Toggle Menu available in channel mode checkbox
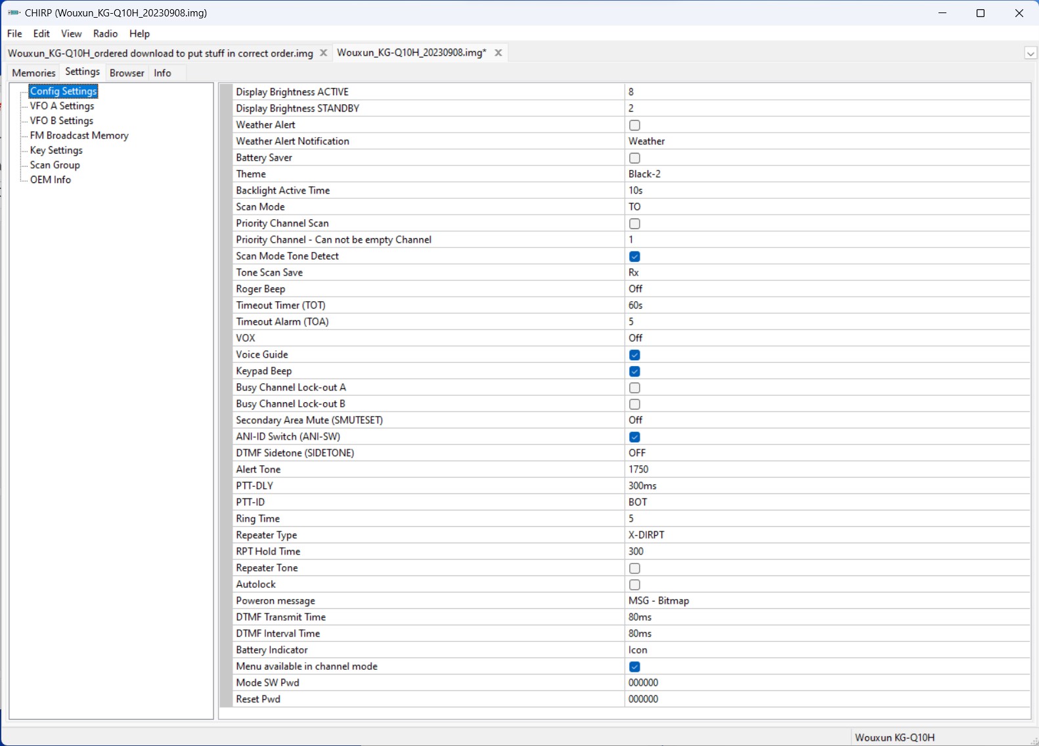Viewport: 1039px width, 746px height. coord(634,667)
